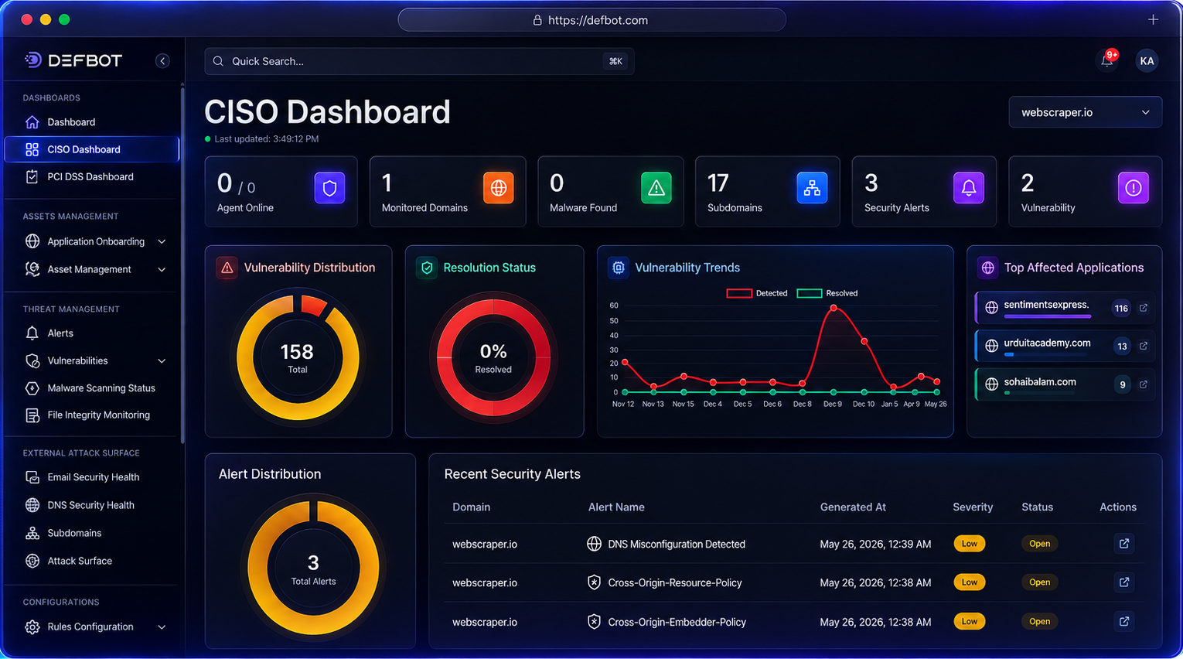Click the Quick Search input field
Image resolution: width=1183 pixels, height=659 pixels.
coord(419,61)
